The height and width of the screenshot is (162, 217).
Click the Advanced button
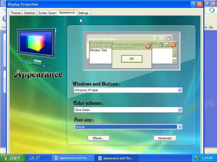(x=165, y=138)
